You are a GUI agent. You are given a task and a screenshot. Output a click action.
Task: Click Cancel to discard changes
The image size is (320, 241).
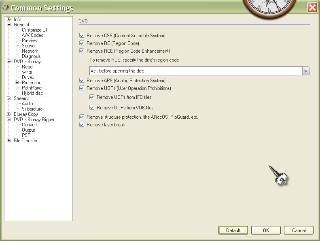pyautogui.click(x=299, y=230)
